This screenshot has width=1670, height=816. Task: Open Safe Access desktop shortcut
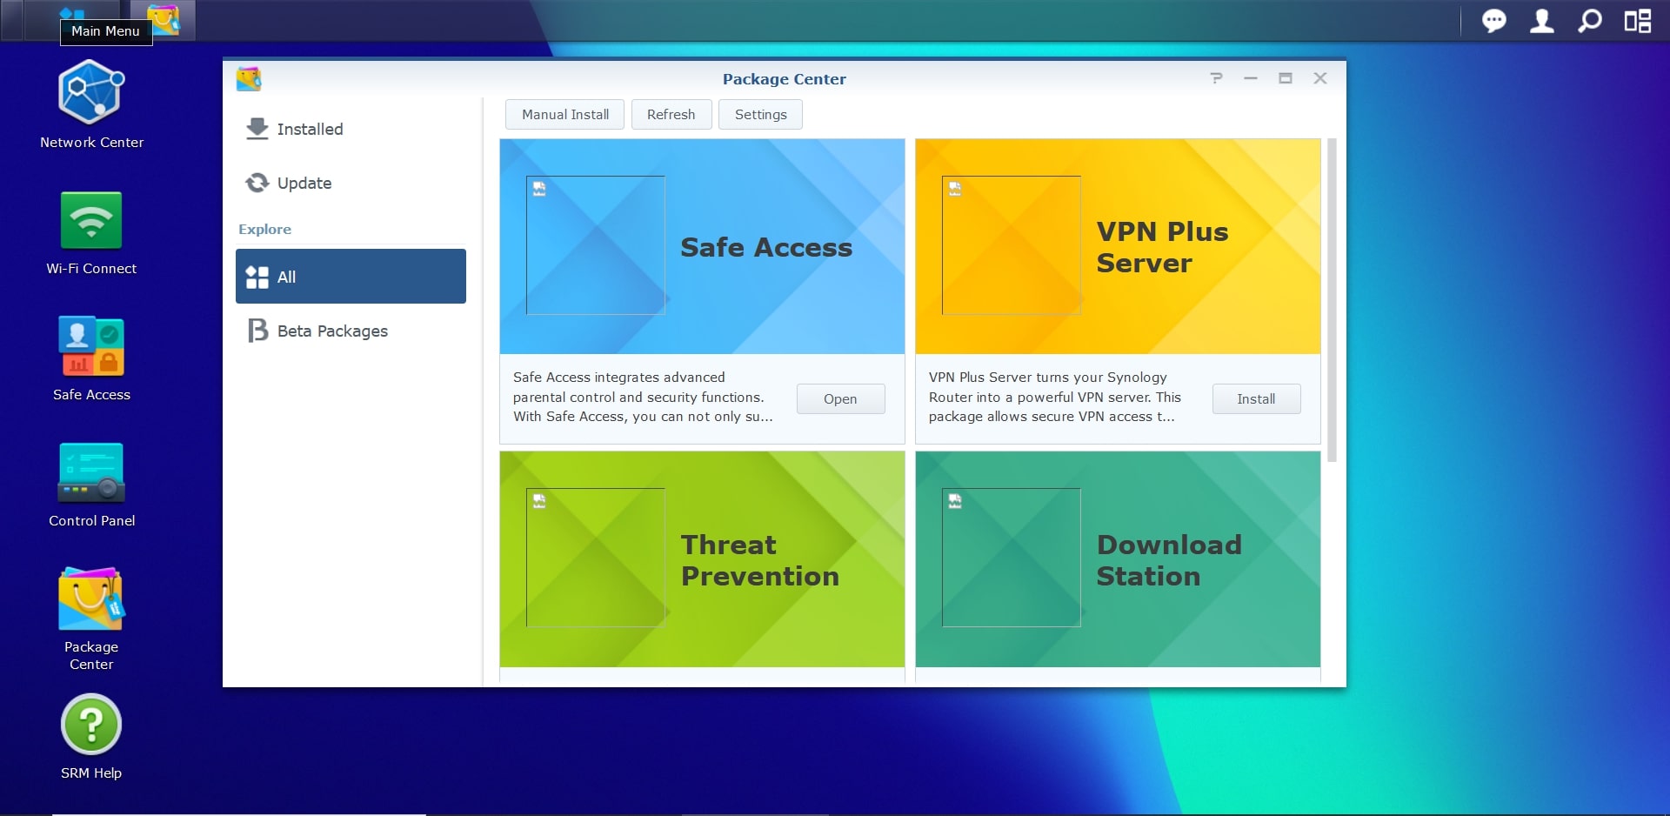tap(91, 358)
